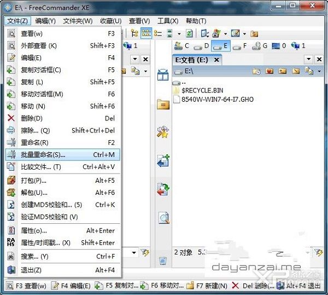
Task: Choose 复制 (L) Shift+F5 entry
Action: (63, 82)
